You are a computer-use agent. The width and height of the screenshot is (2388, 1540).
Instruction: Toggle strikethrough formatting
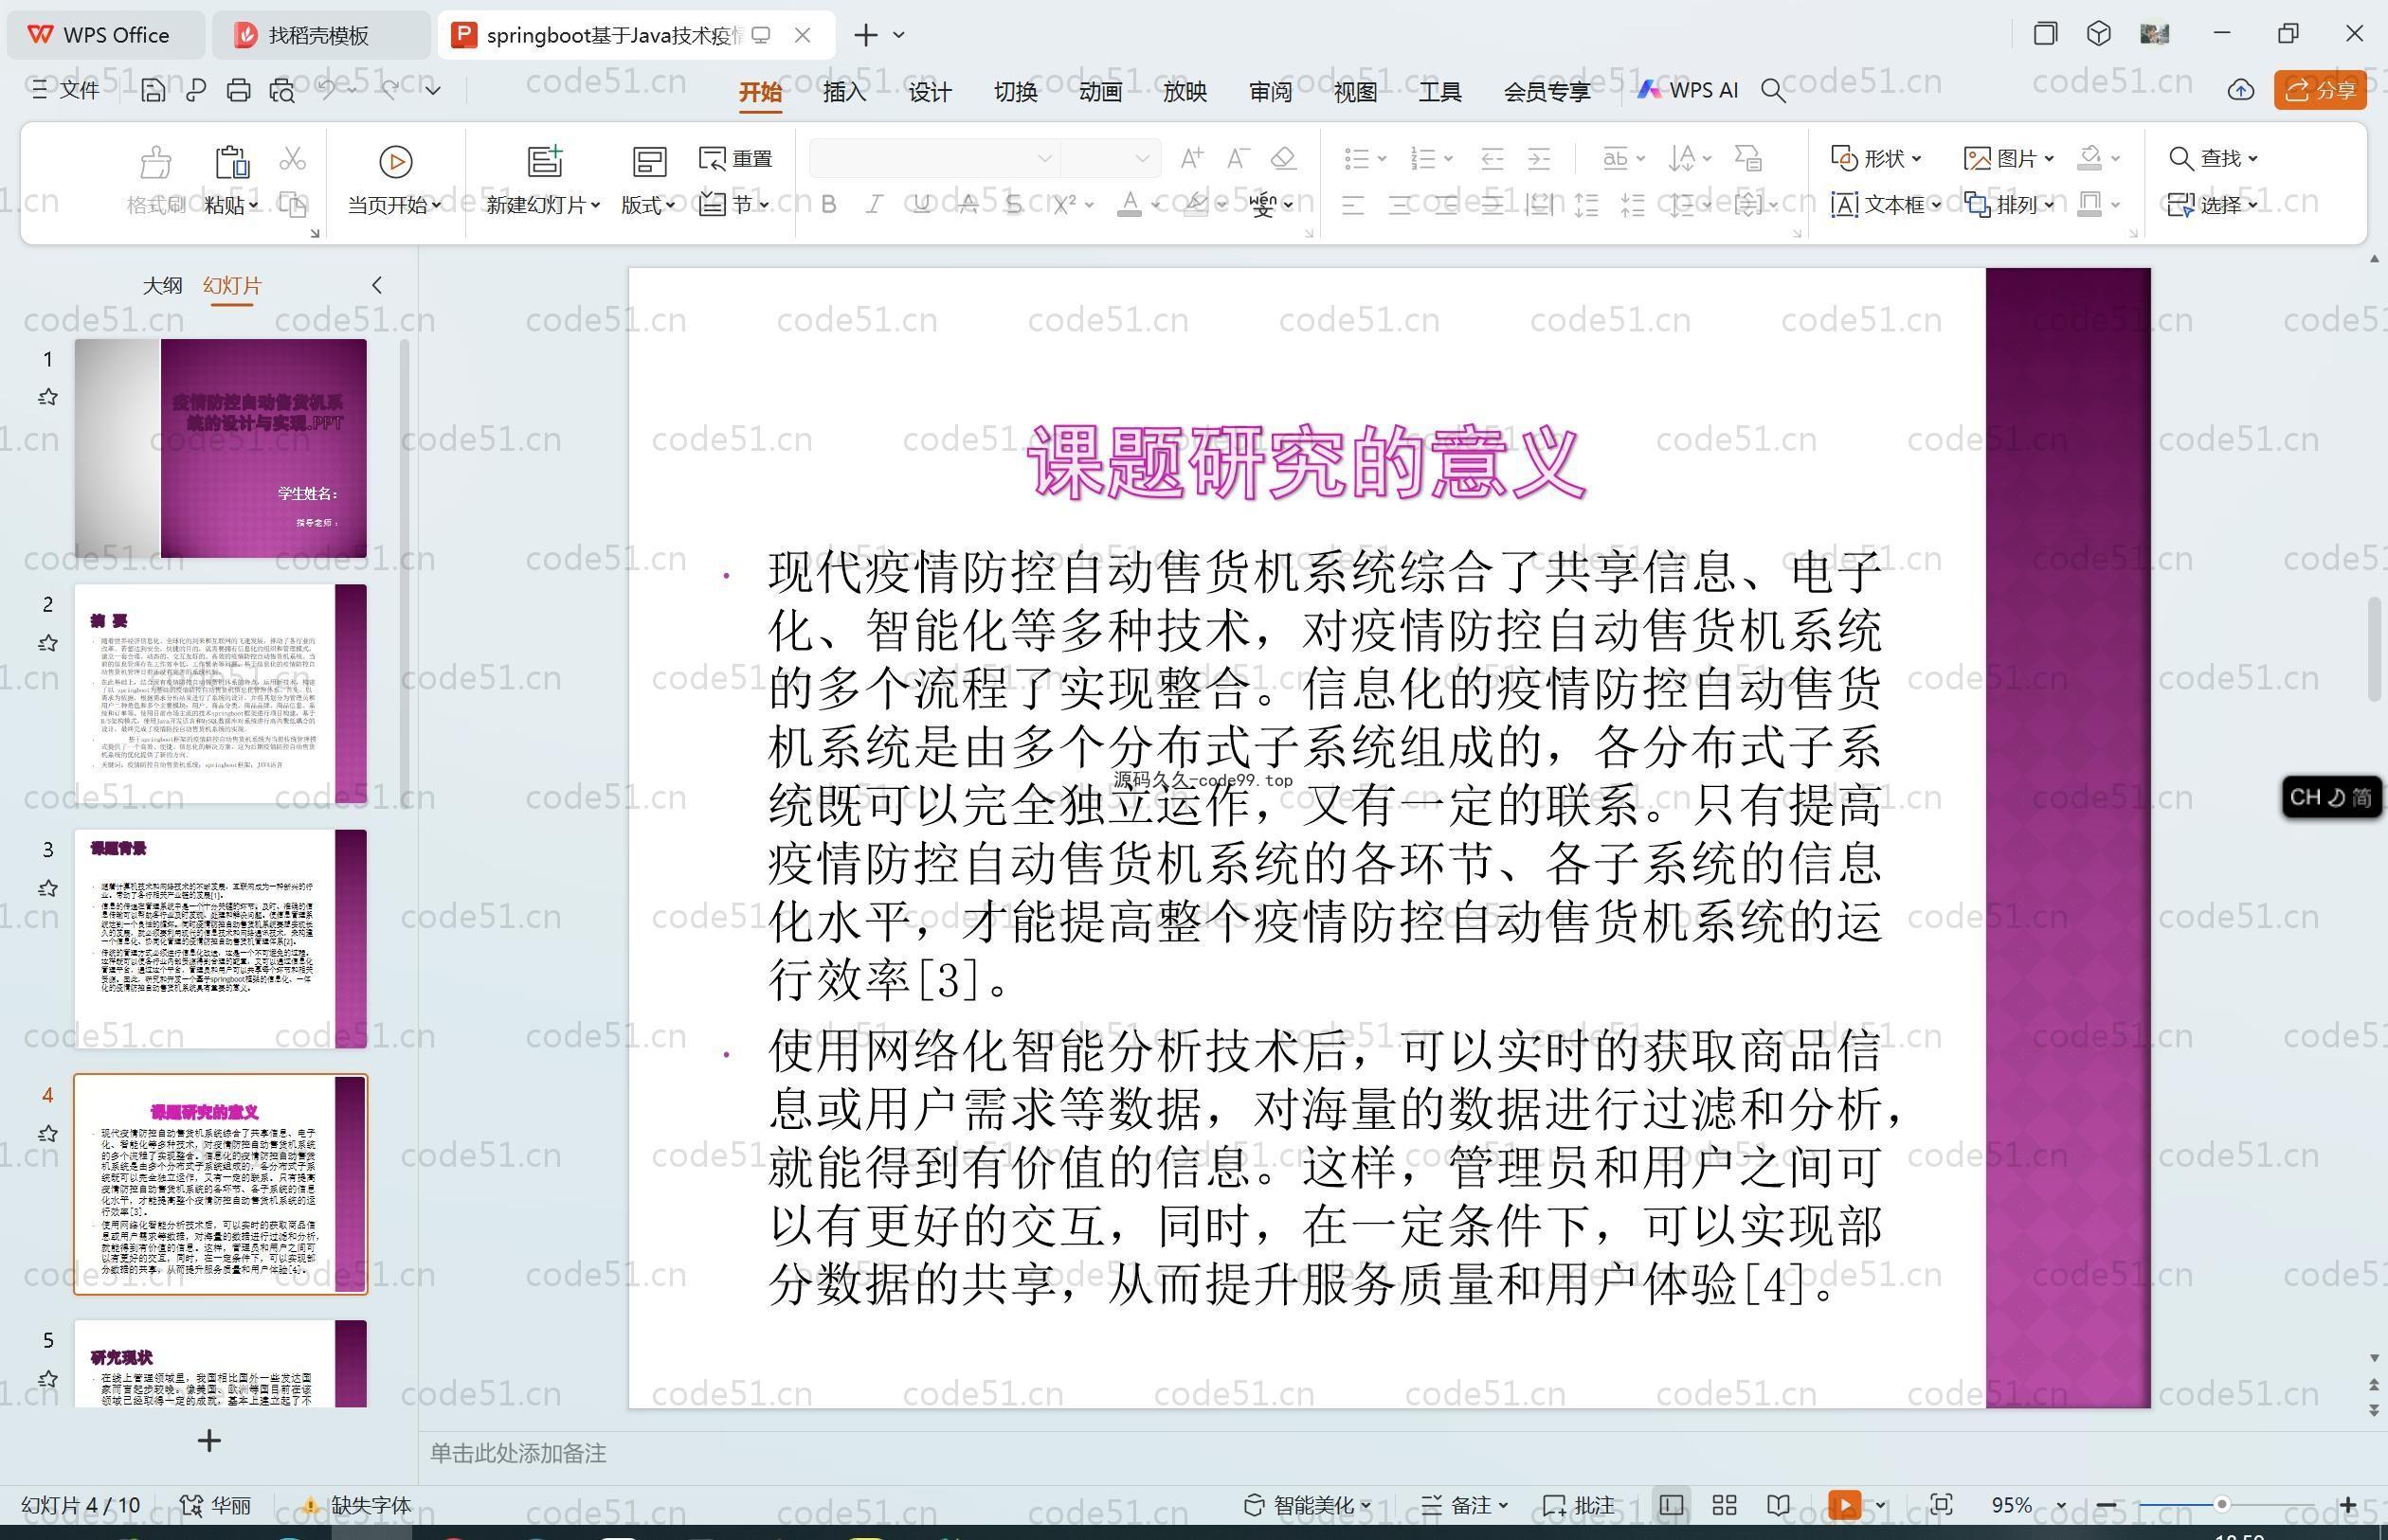(x=968, y=205)
